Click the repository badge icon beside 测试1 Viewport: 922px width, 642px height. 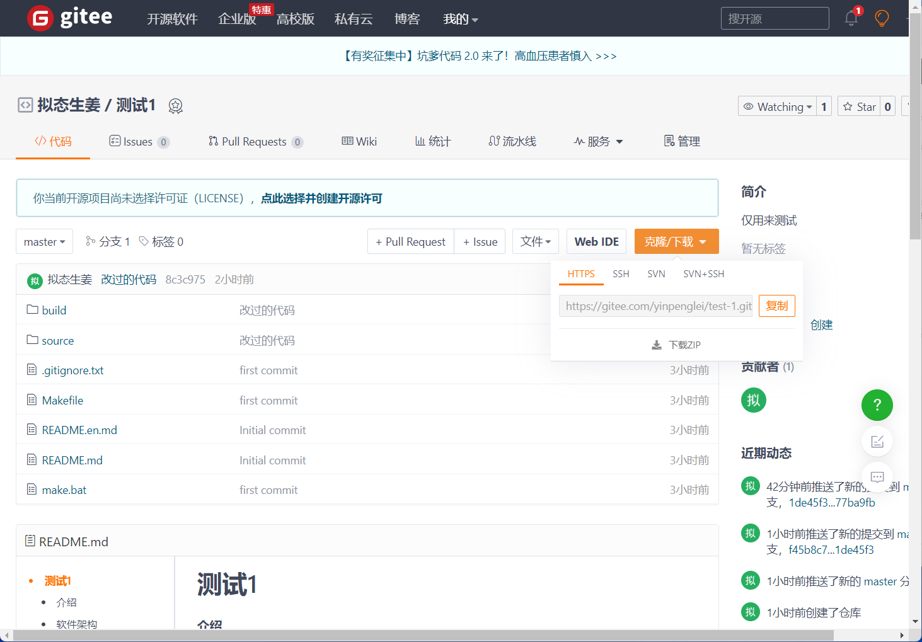pyautogui.click(x=176, y=106)
